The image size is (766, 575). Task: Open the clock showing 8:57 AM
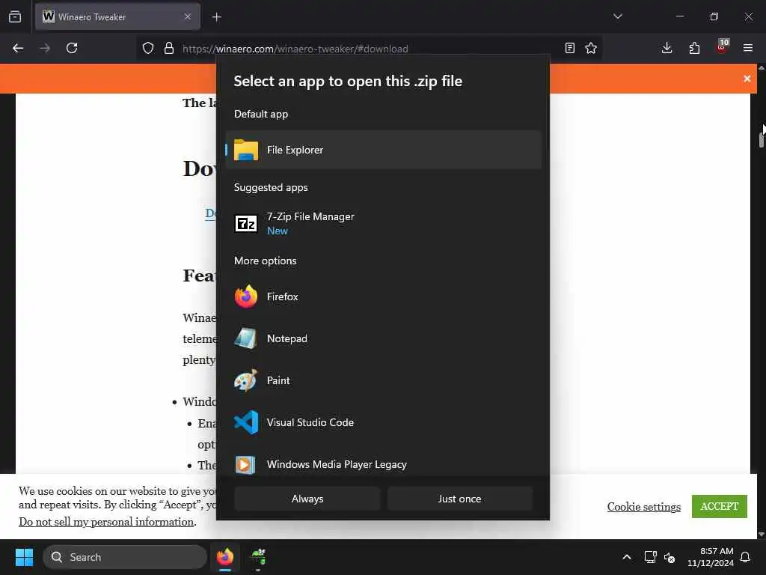(711, 557)
